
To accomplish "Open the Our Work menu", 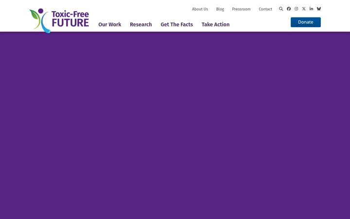I will [x=109, y=24].
